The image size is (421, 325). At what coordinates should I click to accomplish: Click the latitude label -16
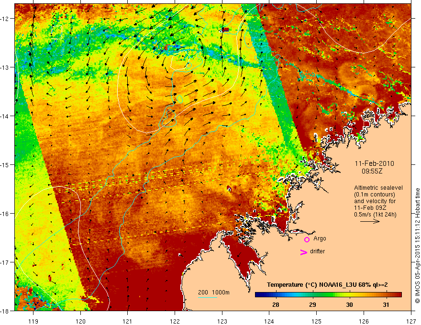tap(5, 214)
